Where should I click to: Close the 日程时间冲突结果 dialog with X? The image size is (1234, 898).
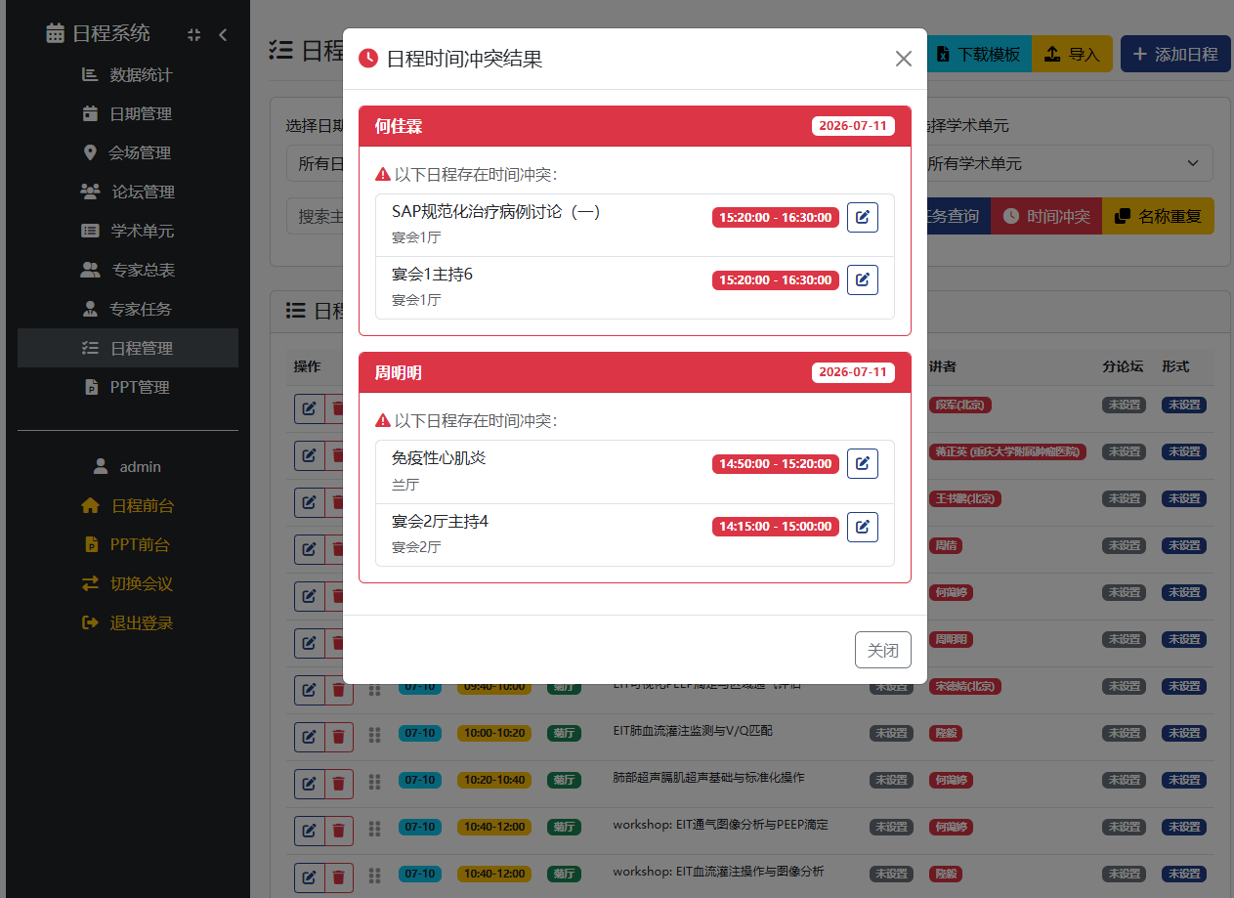[904, 59]
